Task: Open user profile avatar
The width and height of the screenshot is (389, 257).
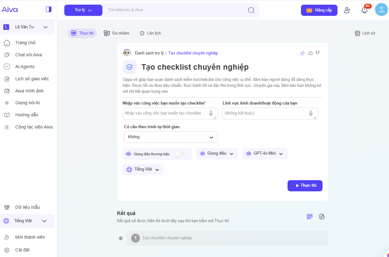Action: pos(381,10)
